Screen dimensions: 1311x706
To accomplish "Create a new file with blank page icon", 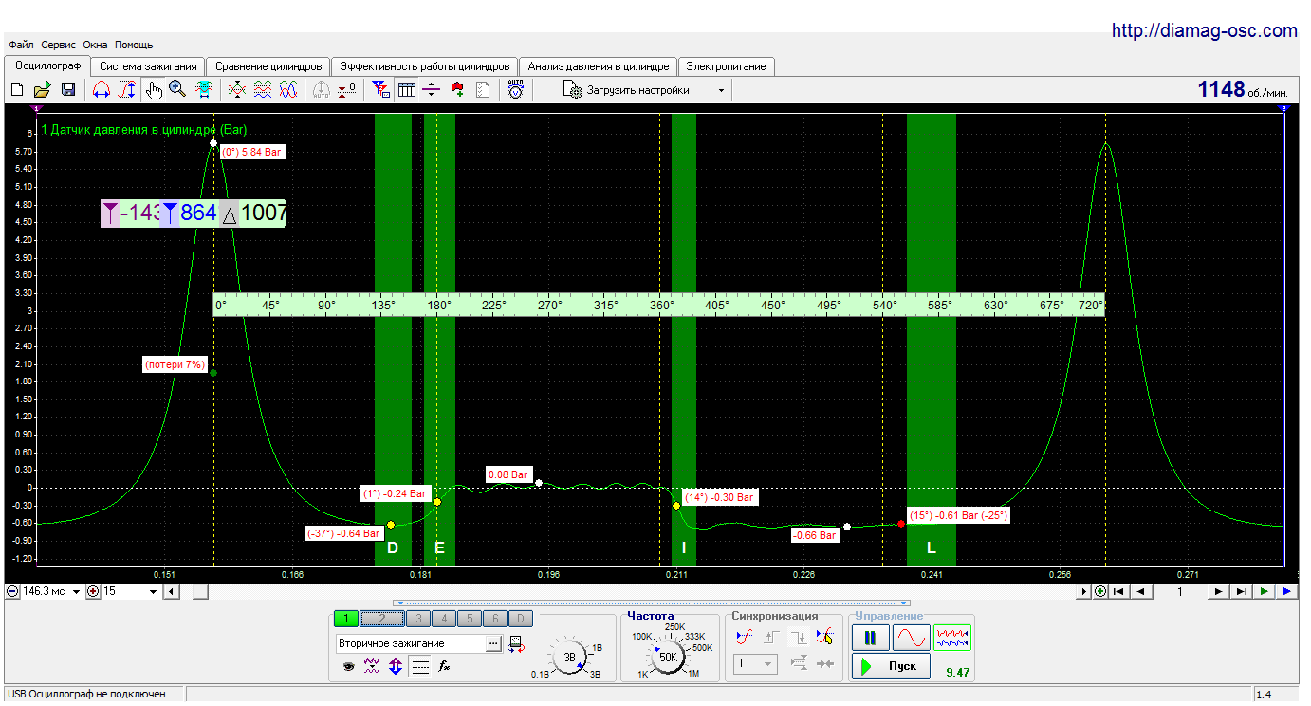I will 16,89.
